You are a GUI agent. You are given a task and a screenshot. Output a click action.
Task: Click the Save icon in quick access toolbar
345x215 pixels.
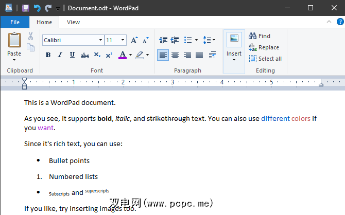pos(25,8)
